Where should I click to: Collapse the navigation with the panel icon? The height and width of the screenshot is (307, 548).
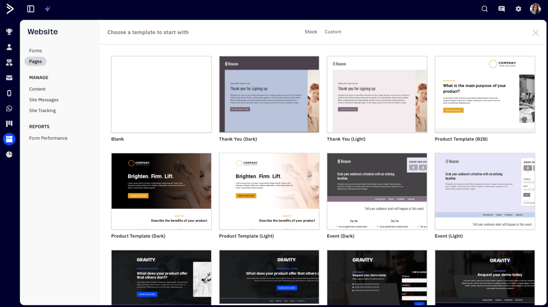31,8
